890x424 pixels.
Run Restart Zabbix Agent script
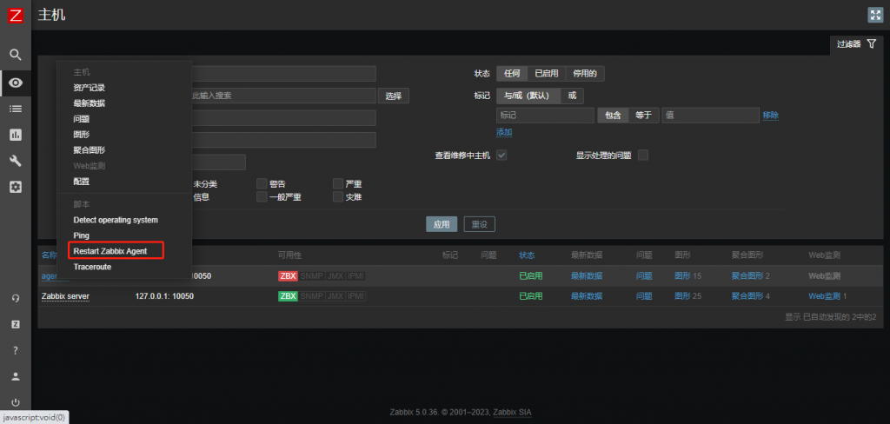point(110,251)
